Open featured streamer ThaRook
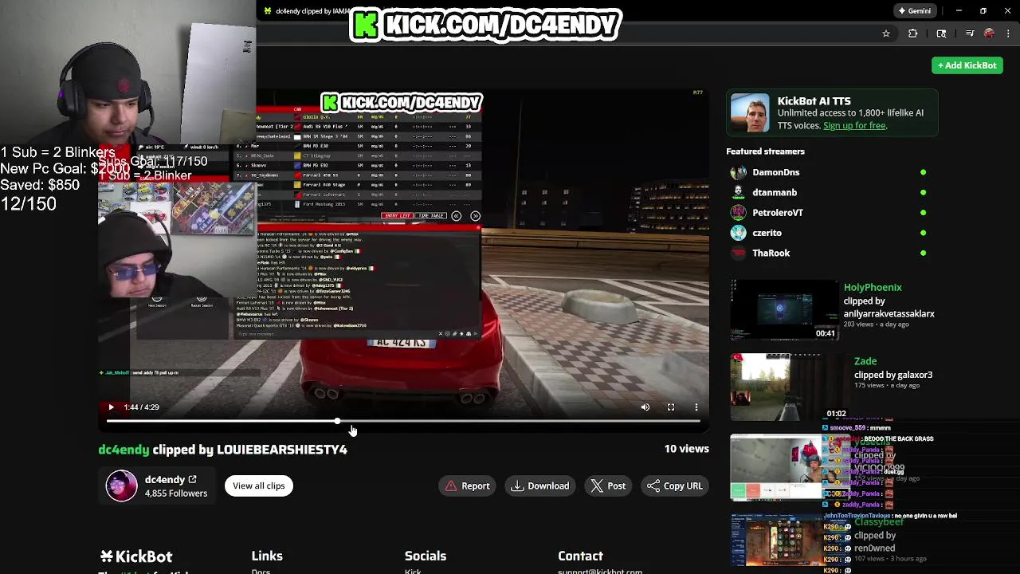Image resolution: width=1020 pixels, height=574 pixels. [x=771, y=253]
